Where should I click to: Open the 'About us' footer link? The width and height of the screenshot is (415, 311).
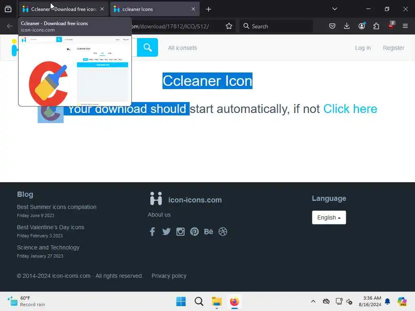(159, 215)
